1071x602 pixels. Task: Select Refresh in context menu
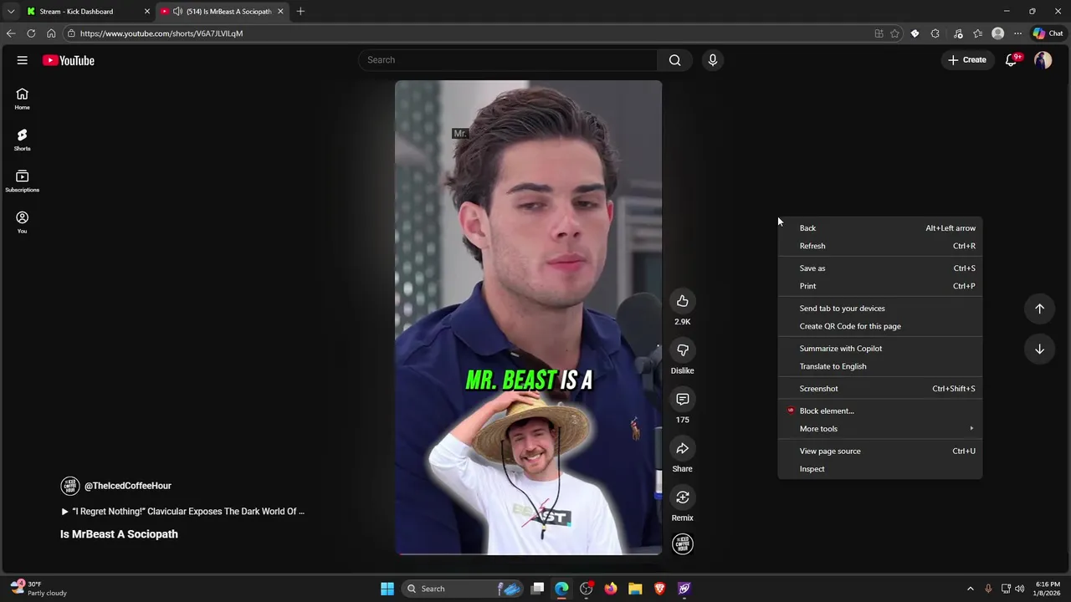point(879,246)
